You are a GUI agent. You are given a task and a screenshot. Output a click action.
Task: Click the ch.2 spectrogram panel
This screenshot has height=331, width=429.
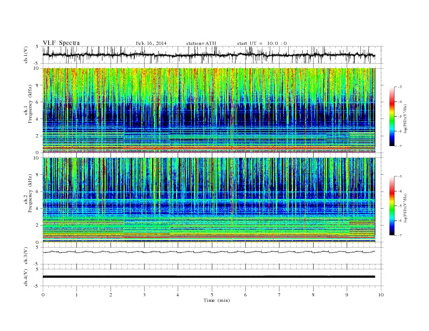(209, 200)
